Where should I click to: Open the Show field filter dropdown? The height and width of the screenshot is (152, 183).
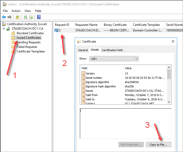pyautogui.click(x=114, y=59)
